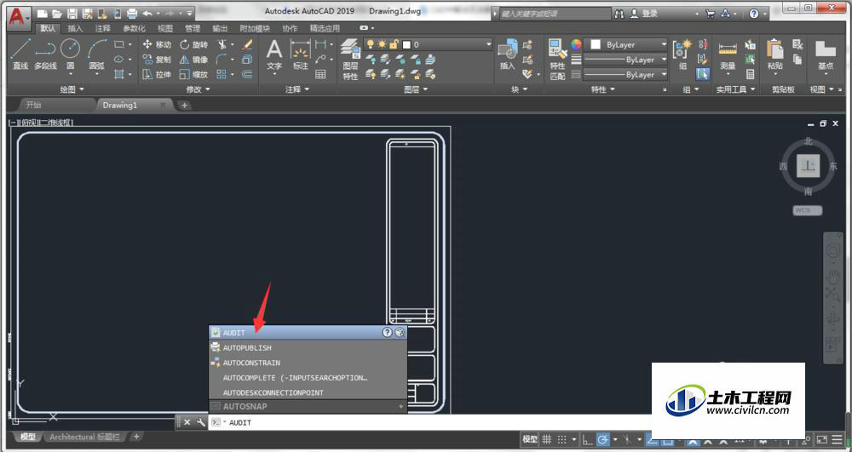
Task: Switch to the Manage (管理) ribbon tab
Action: pyautogui.click(x=193, y=28)
